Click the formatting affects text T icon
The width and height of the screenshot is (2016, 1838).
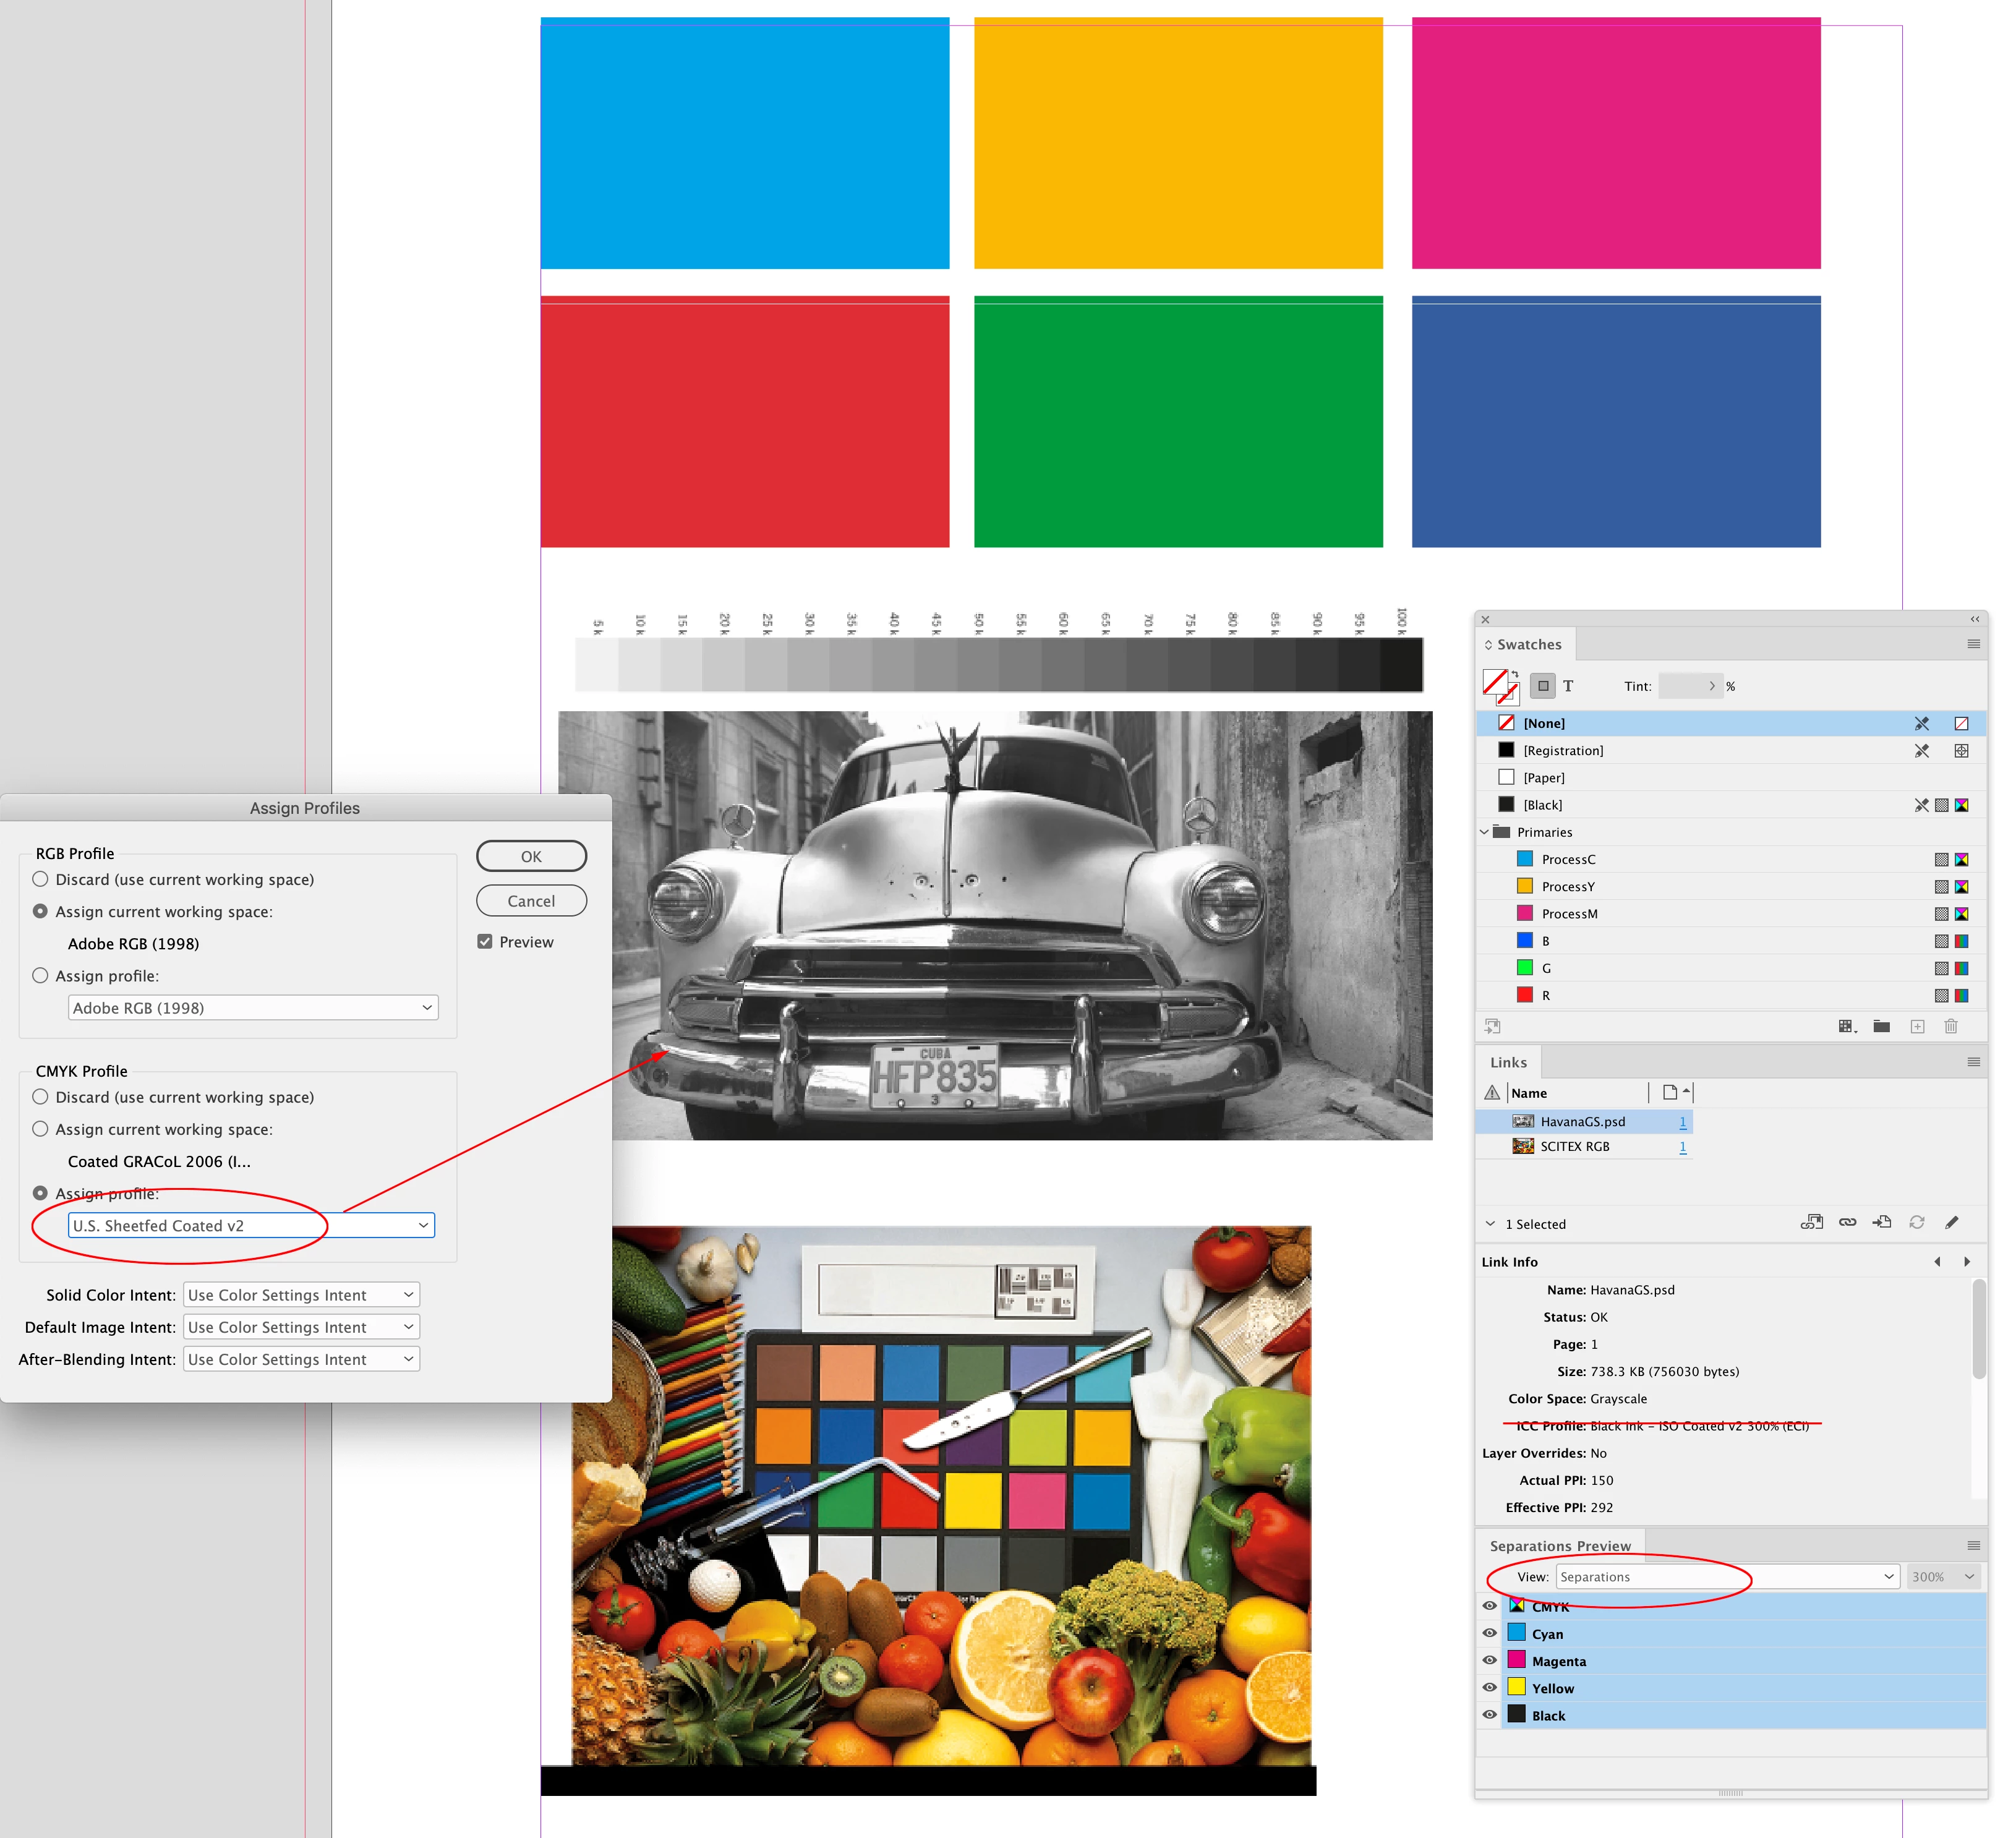point(1568,686)
